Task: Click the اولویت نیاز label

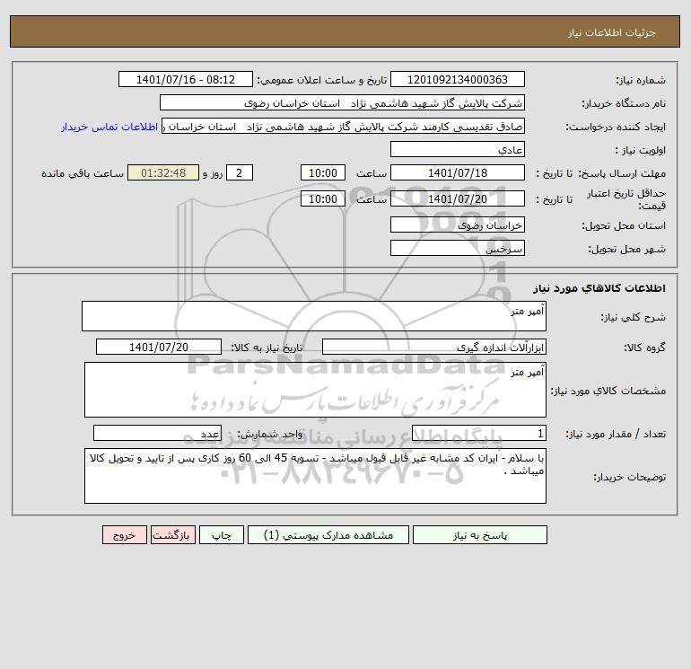Action: pyautogui.click(x=641, y=150)
